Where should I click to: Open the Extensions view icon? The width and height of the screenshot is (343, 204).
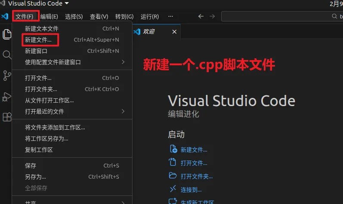point(7,117)
